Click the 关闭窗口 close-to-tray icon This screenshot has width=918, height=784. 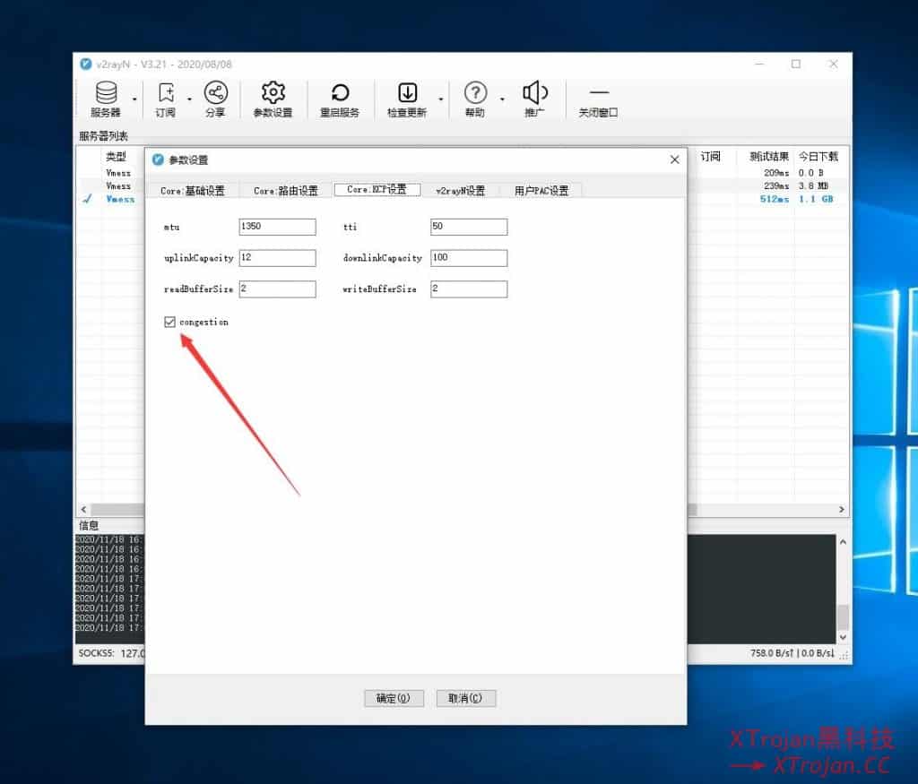pyautogui.click(x=598, y=92)
